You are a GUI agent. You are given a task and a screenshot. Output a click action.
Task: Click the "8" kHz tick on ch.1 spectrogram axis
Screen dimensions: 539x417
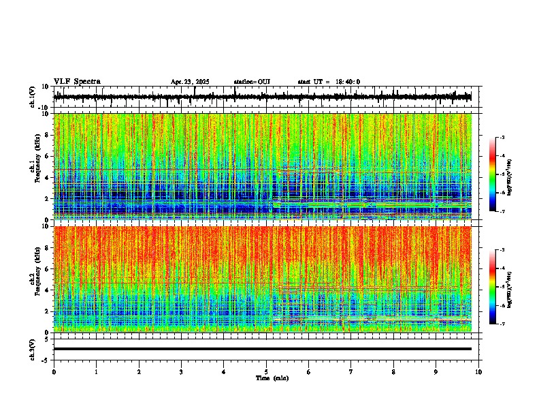pos(48,135)
